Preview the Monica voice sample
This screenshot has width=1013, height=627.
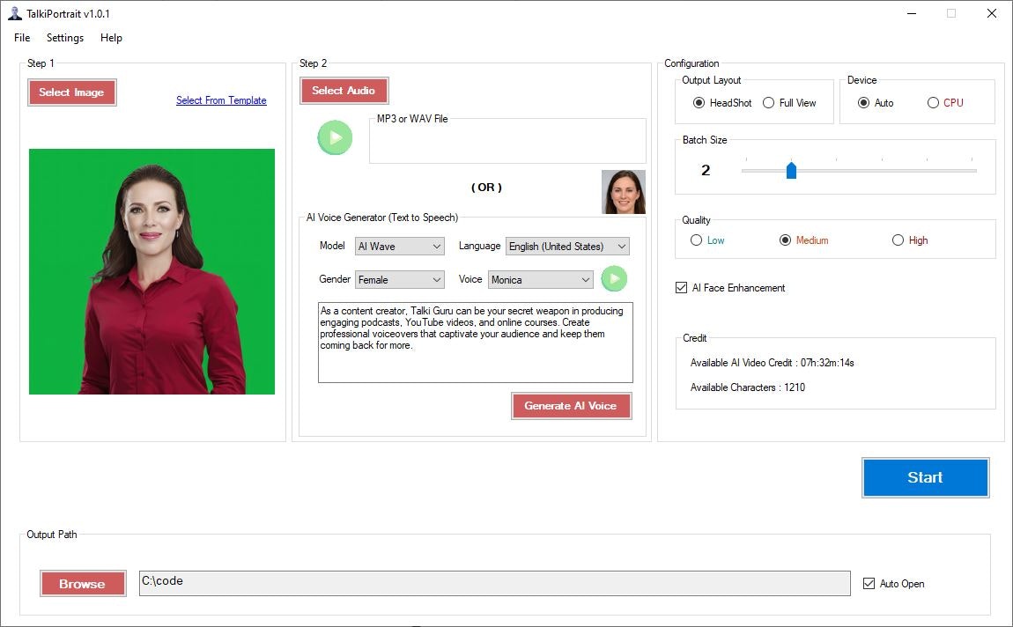(614, 279)
